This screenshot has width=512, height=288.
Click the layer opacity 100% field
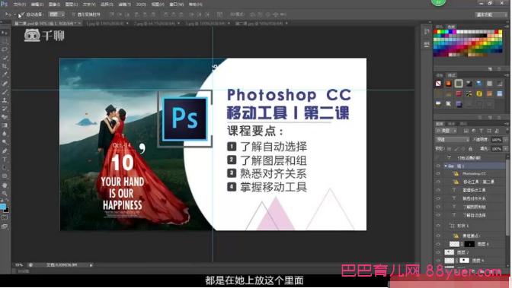point(496,139)
